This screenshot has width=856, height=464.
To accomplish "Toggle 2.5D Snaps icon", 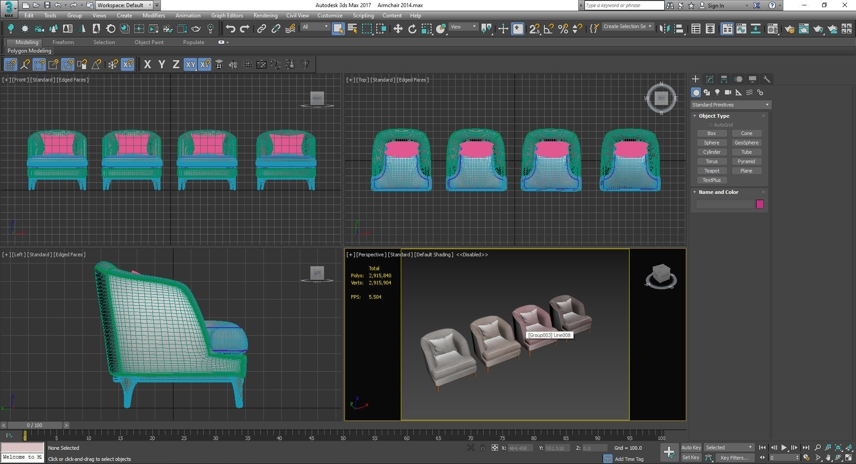I will pos(534,29).
